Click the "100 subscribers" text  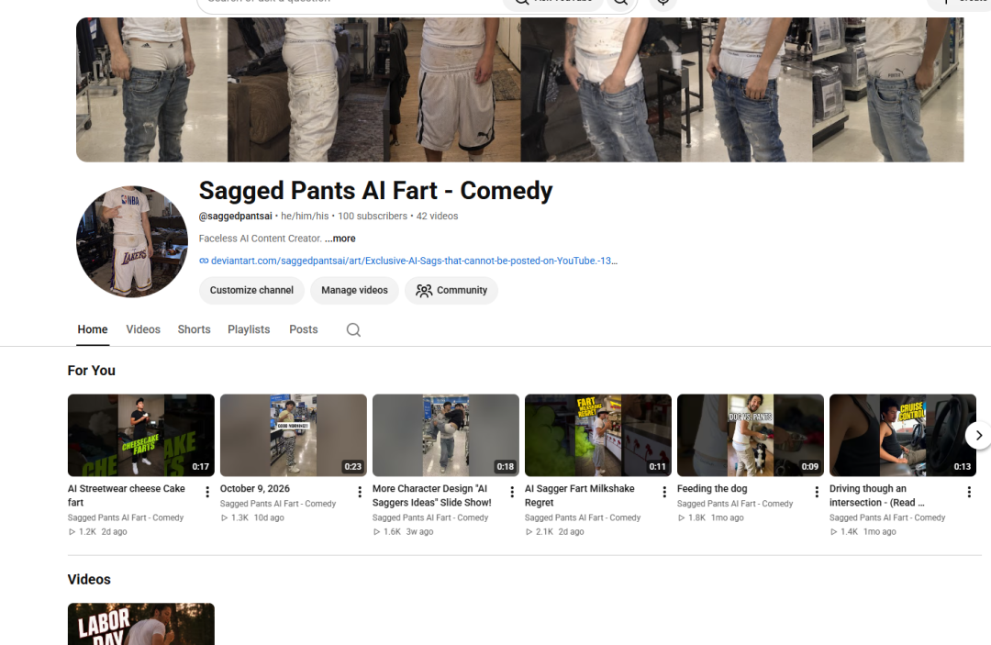(373, 216)
